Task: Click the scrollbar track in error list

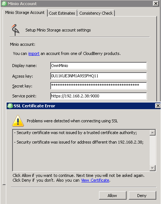Action: click(x=153, y=151)
